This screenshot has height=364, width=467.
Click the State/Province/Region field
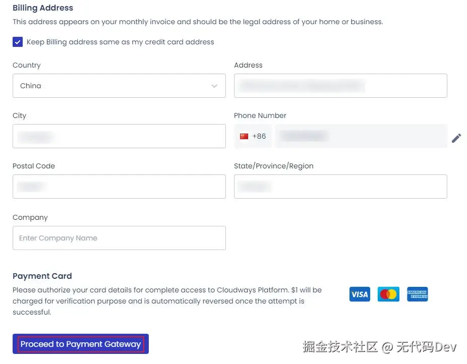[x=340, y=187]
